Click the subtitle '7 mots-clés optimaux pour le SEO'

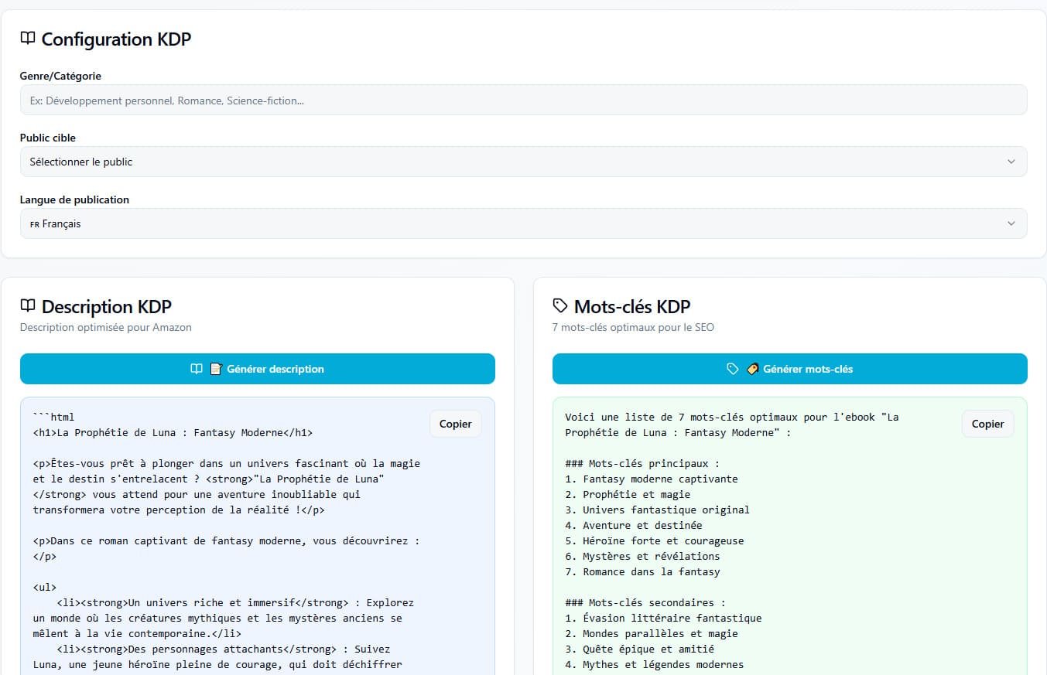tap(633, 327)
